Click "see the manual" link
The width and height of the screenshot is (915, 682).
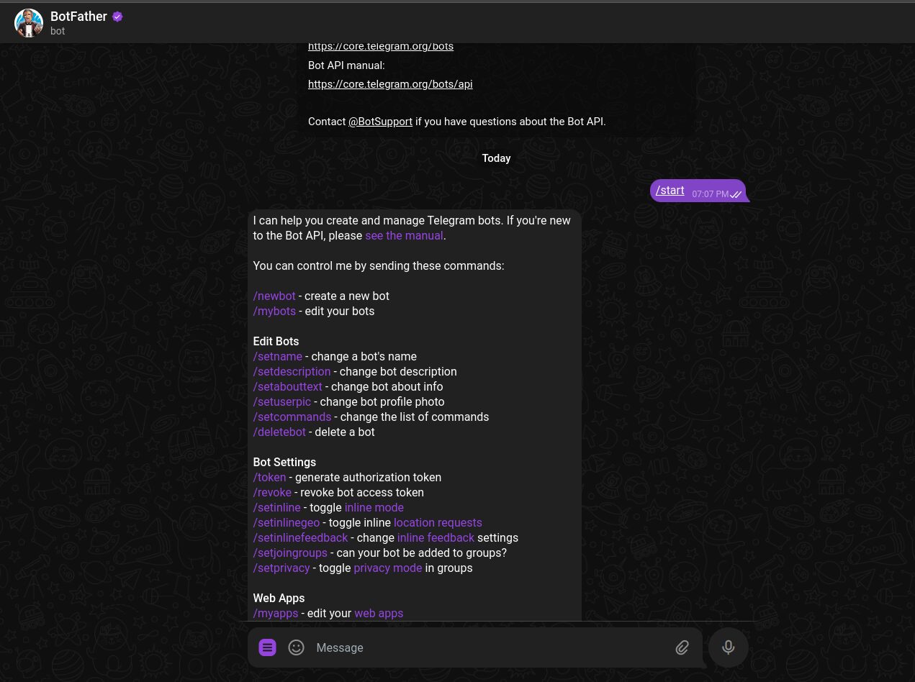[404, 235]
